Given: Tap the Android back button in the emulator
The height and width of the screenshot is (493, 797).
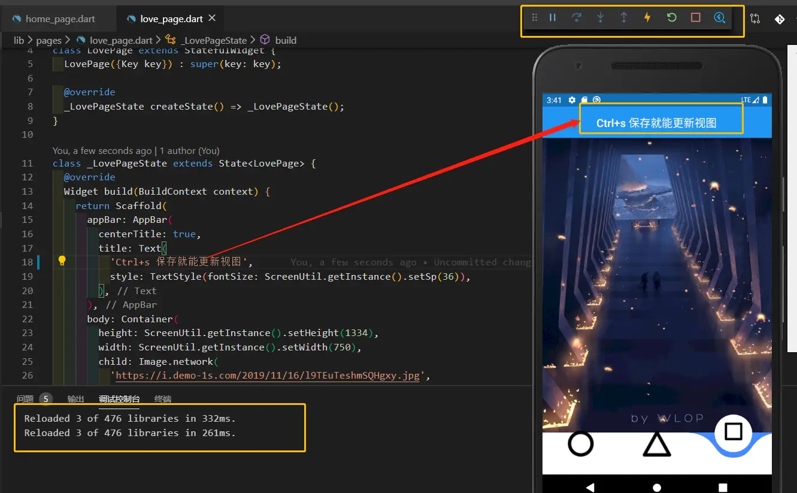Looking at the screenshot, I should [590, 487].
